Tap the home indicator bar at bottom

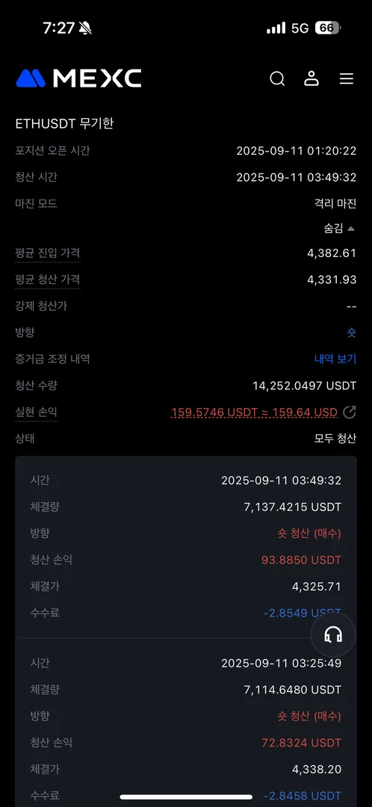(x=186, y=797)
